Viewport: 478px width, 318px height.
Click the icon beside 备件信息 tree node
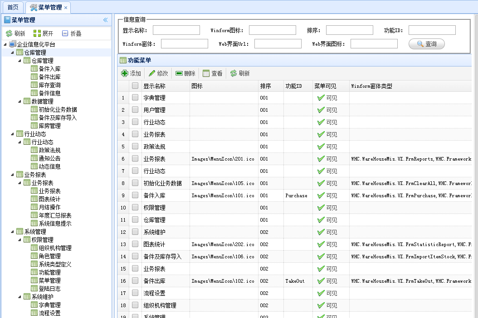pyautogui.click(x=34, y=93)
